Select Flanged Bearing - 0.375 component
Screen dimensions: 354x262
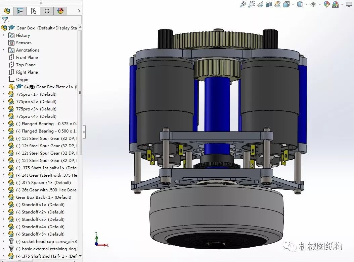(46, 124)
